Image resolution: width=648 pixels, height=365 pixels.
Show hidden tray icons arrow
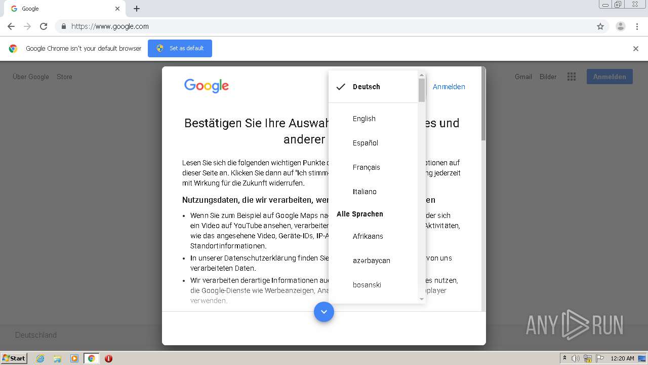(565, 358)
